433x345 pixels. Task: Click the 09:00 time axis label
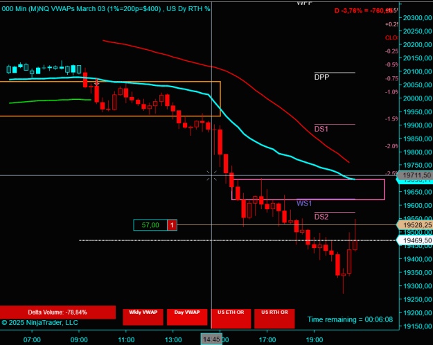click(x=79, y=339)
